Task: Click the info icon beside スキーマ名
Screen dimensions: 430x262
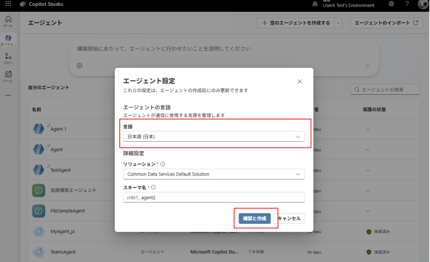Action: (154, 187)
